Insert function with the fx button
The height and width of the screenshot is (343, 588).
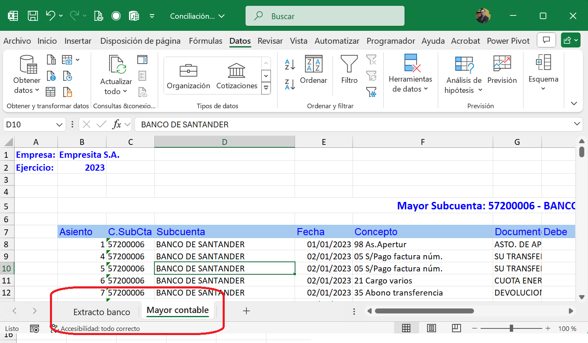[x=117, y=124]
